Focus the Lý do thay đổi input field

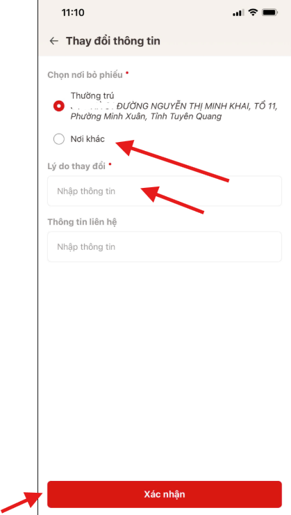[165, 191]
